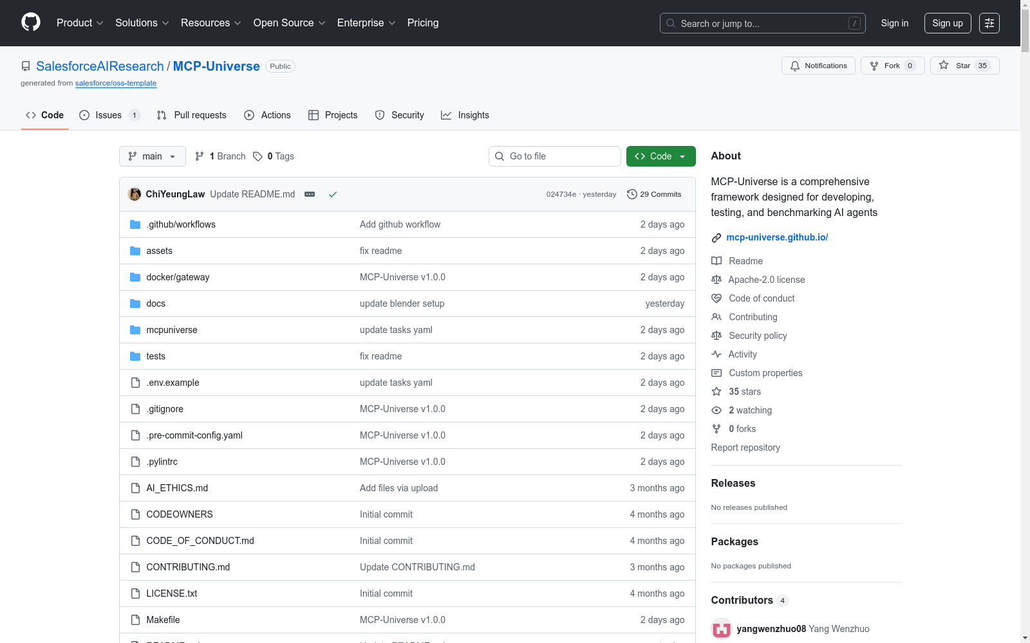This screenshot has height=643, width=1030.
Task: Expand the Open Source menu
Action: [290, 23]
